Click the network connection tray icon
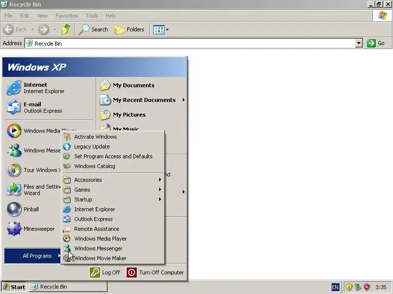 coord(358,287)
